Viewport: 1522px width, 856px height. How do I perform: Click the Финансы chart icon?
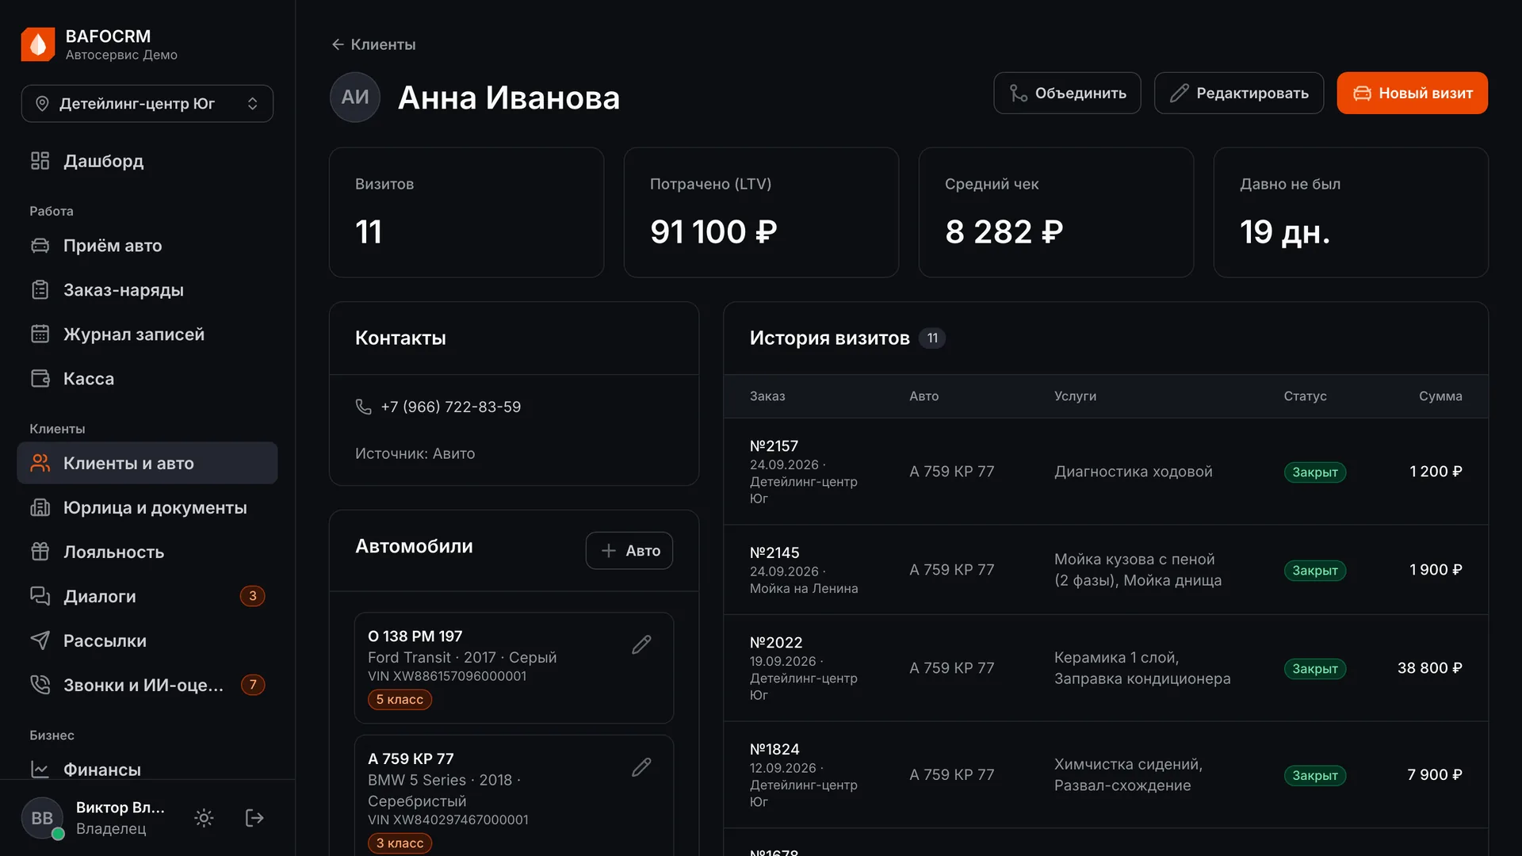click(x=40, y=770)
